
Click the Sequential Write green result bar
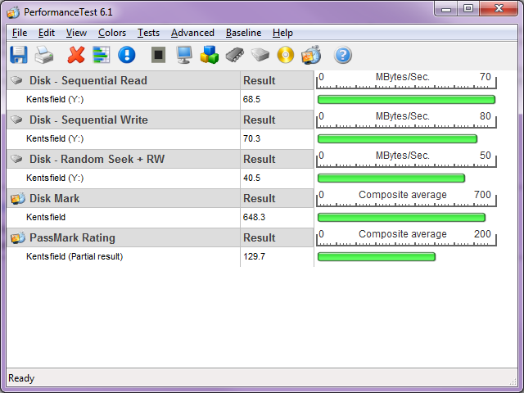(x=397, y=138)
